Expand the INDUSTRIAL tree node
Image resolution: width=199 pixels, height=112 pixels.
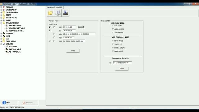point(1,18)
